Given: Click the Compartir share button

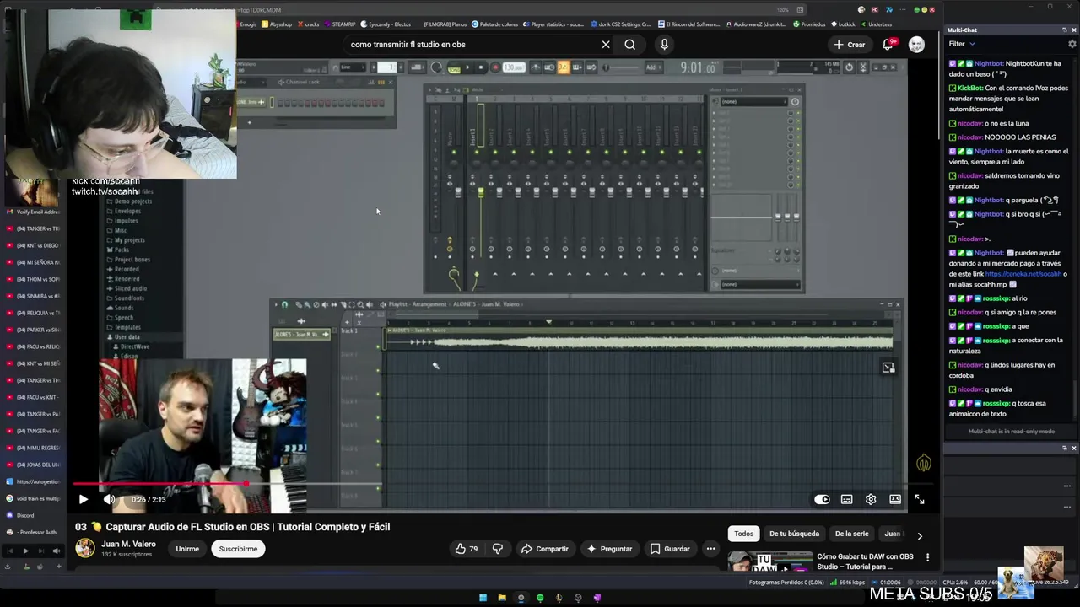Looking at the screenshot, I should 545,549.
